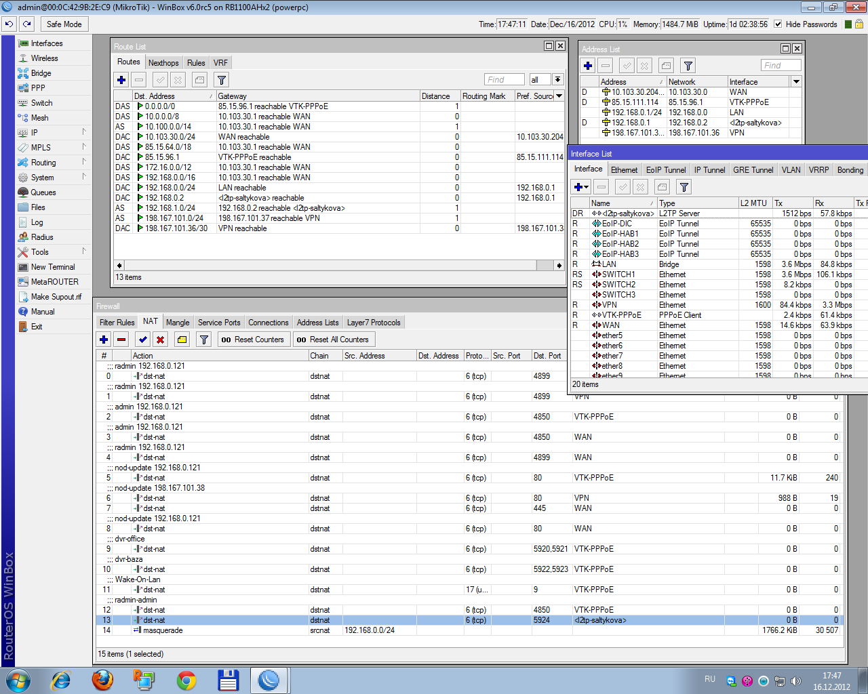
Task: Click the Reset All Counters button
Action: 333,340
